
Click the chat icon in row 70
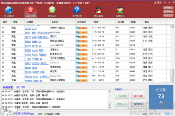(81, 71)
